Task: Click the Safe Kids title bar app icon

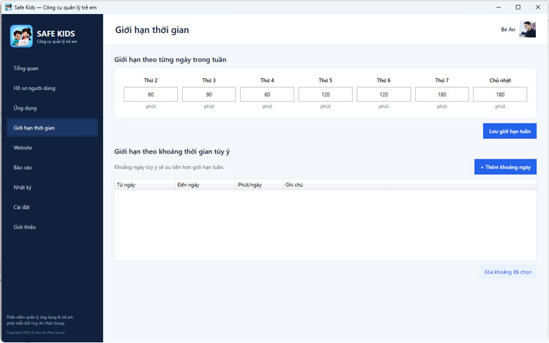Action: (8, 7)
